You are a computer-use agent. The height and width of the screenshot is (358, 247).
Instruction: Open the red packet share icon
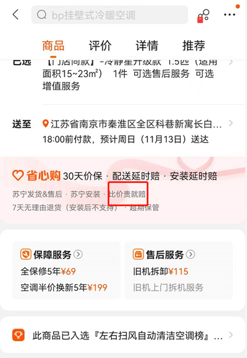(203, 16)
